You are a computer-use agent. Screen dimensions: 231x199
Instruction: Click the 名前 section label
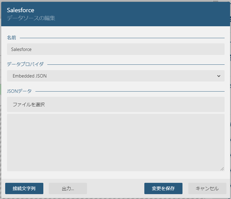pos(12,38)
